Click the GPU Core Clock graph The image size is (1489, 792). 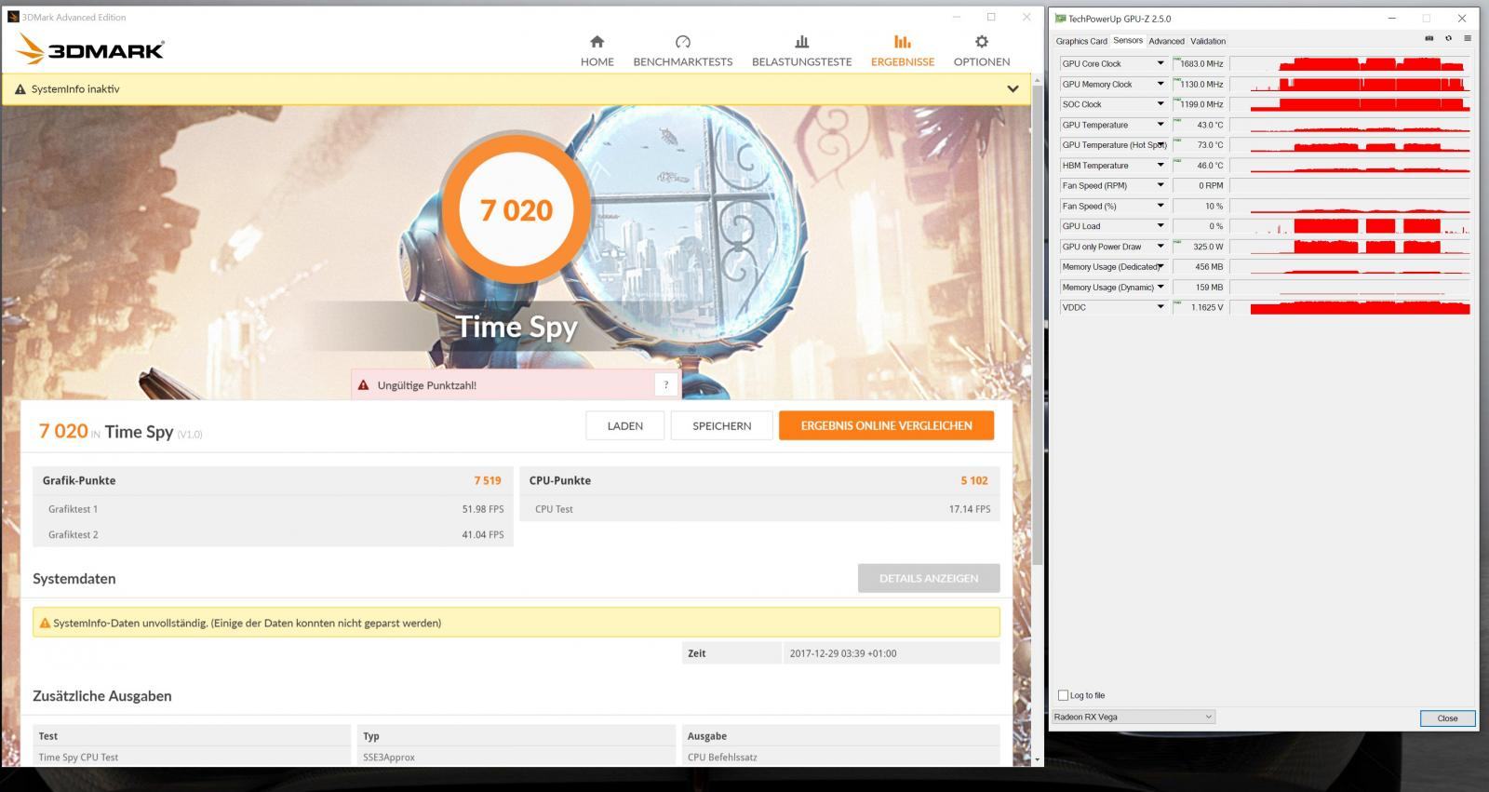point(1350,63)
